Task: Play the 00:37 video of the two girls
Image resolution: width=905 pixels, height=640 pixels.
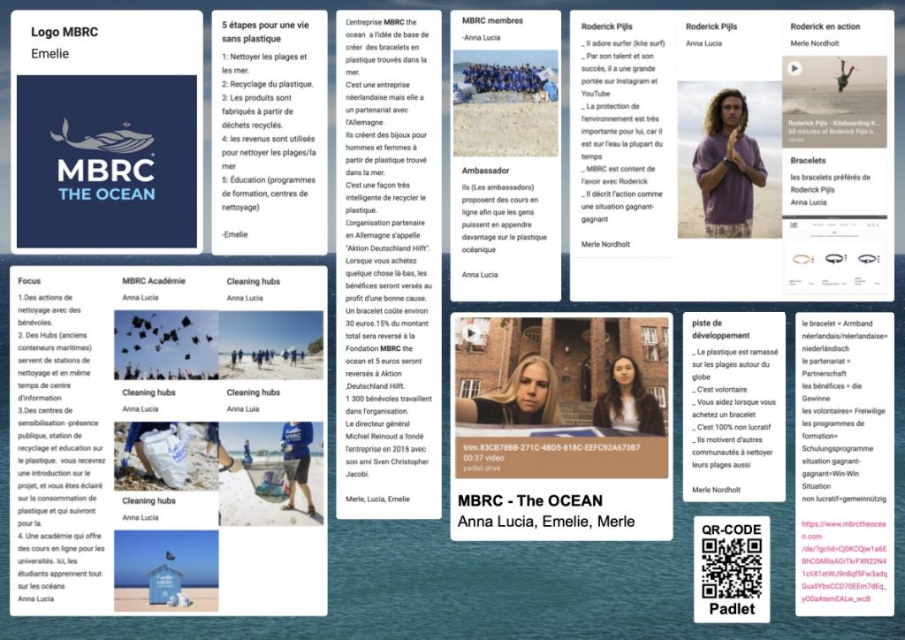Action: click(x=472, y=333)
